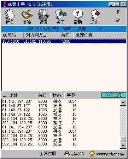Open 设置 (settings) from the toolbar
This screenshot has height=159, width=128.
(x=43, y=17)
